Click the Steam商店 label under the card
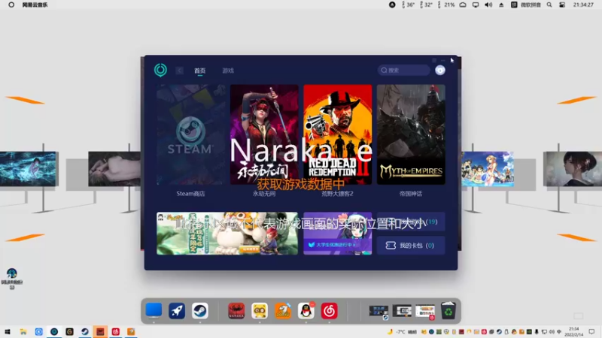 [x=191, y=194]
